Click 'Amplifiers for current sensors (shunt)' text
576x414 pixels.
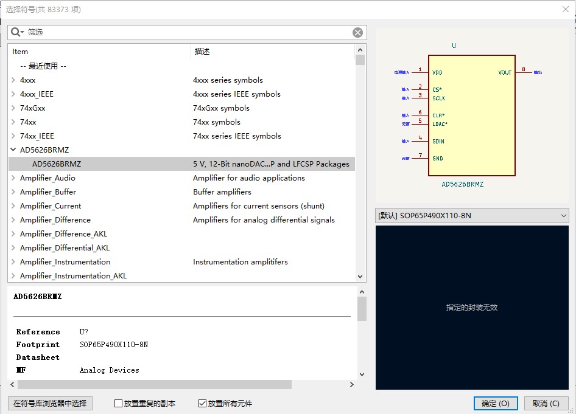[259, 205]
